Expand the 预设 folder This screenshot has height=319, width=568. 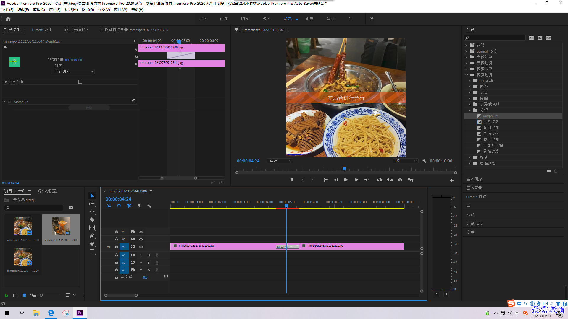466,45
